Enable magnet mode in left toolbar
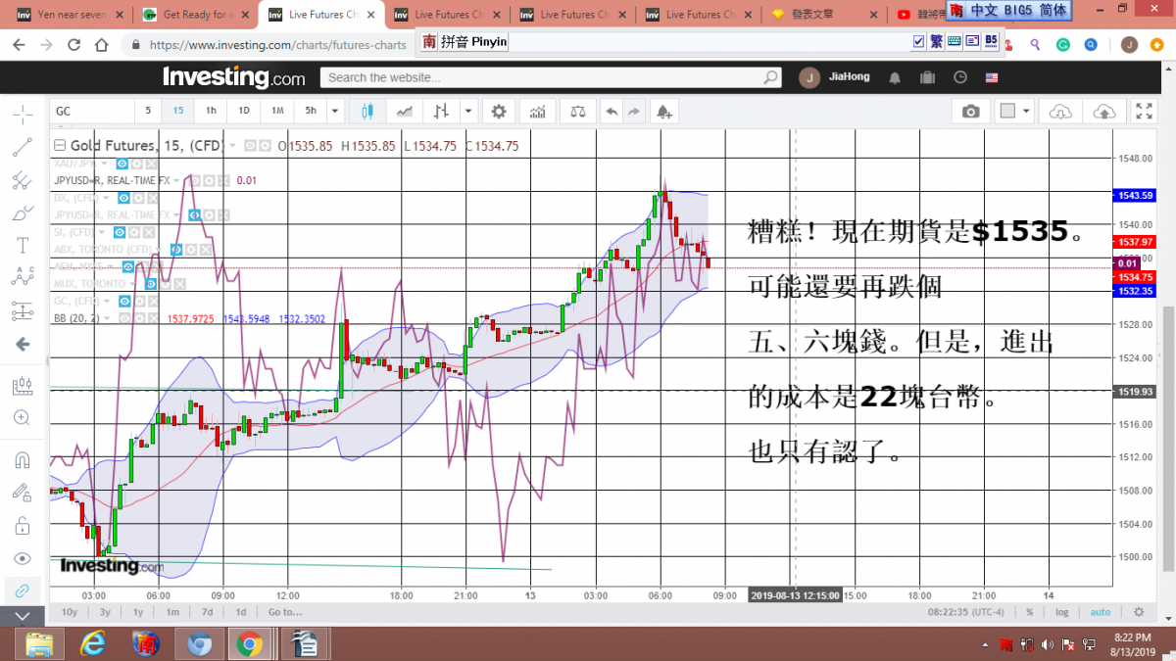Viewport: 1176px width, 661px height. point(22,459)
